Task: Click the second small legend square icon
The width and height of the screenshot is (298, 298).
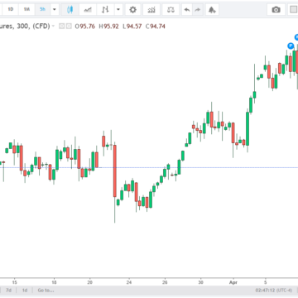Action: [x=69, y=26]
